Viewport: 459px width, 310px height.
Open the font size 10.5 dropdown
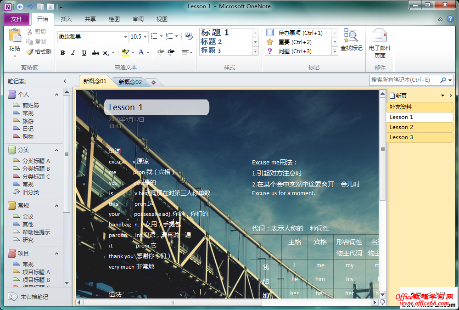[146, 37]
